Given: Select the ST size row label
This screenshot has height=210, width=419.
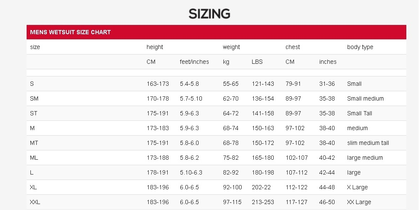Looking at the screenshot, I should point(34,113).
